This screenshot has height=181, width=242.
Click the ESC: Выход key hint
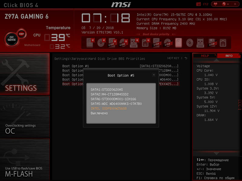point(206,173)
